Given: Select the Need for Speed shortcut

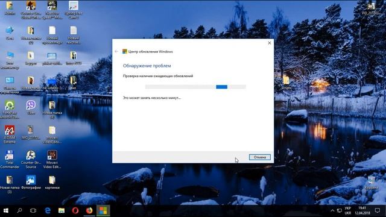Looking at the screenshot, I should point(52,10).
